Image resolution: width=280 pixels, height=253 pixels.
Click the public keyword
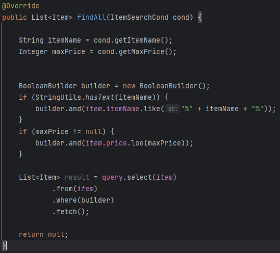click(x=15, y=18)
